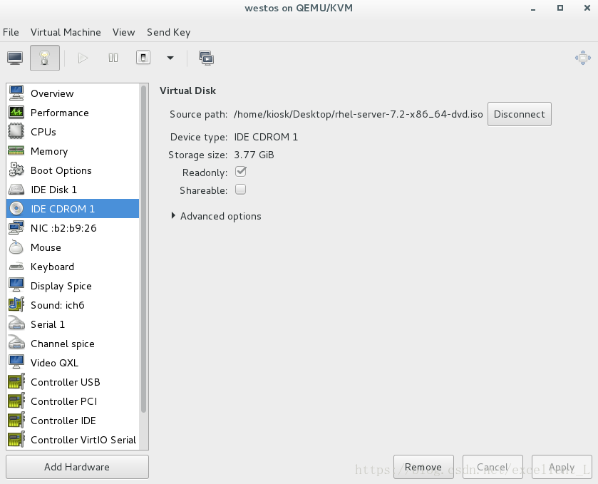
Task: Minimize the westos window
Action: tap(533, 9)
